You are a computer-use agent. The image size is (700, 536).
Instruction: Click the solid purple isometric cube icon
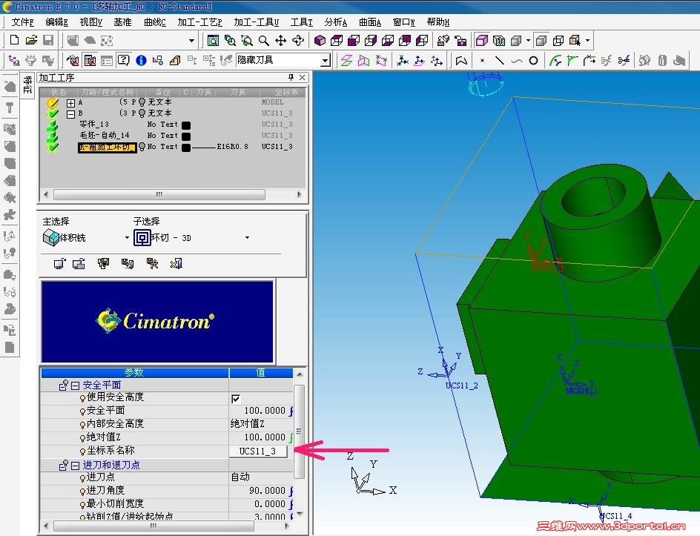click(x=320, y=41)
